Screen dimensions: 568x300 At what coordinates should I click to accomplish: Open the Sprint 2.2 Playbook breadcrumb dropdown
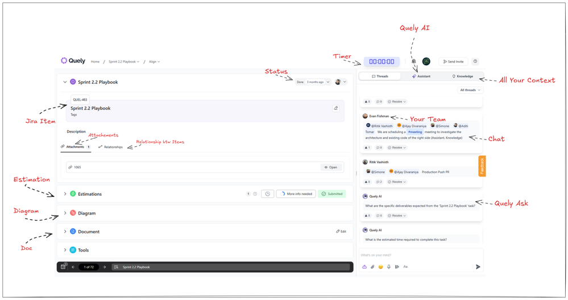coord(124,61)
